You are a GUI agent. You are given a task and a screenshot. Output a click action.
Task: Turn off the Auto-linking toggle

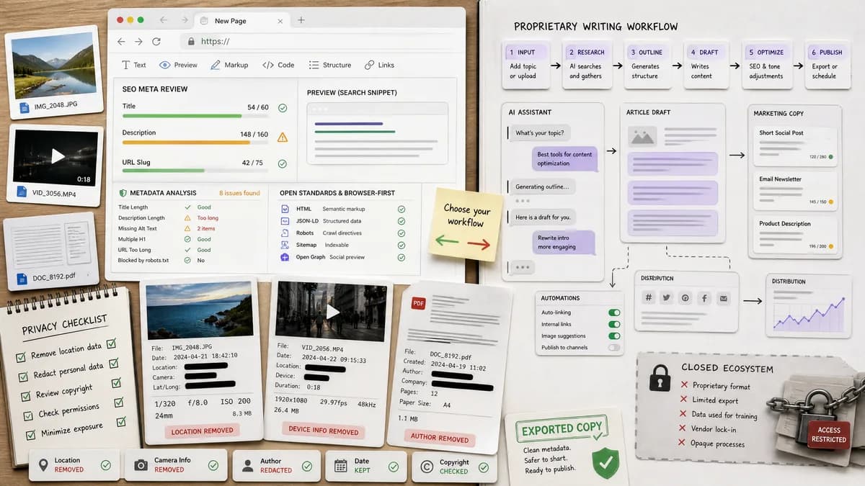pos(614,313)
